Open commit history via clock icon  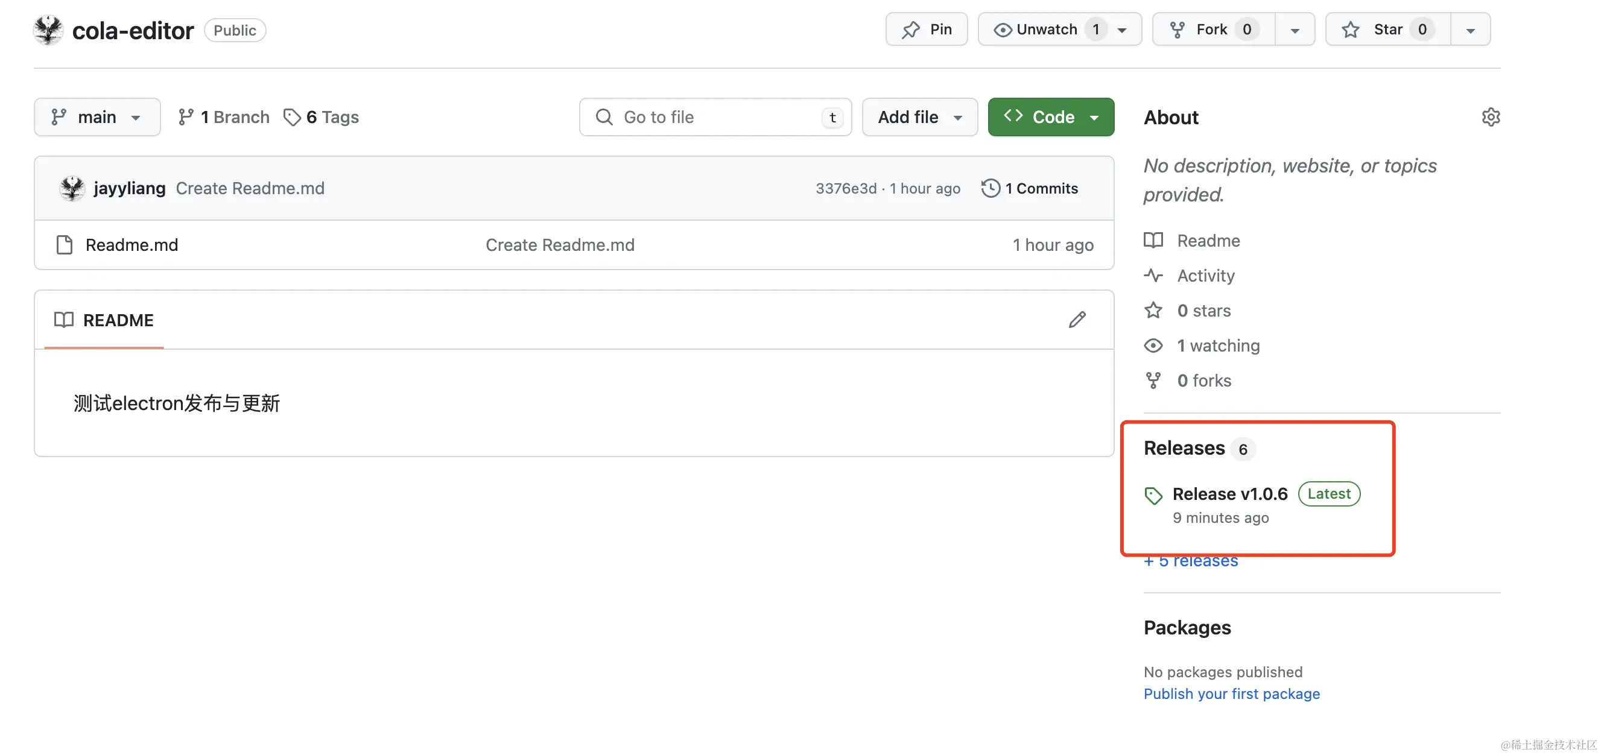pos(990,188)
